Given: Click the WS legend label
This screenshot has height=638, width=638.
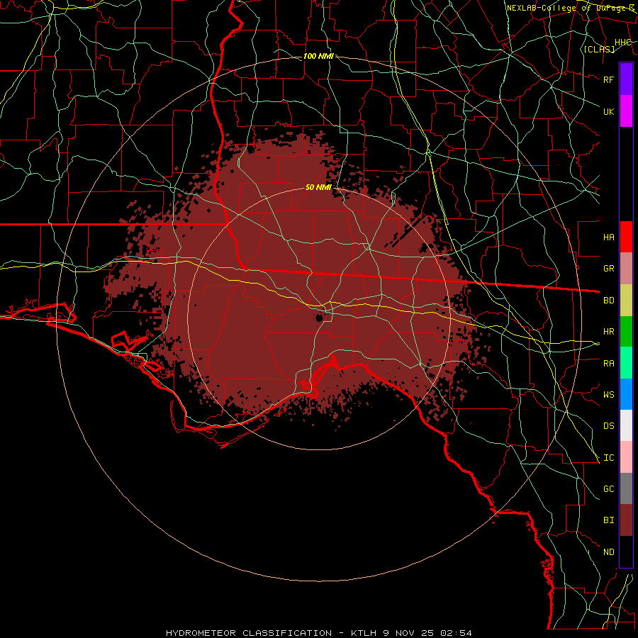Looking at the screenshot, I should tap(608, 395).
